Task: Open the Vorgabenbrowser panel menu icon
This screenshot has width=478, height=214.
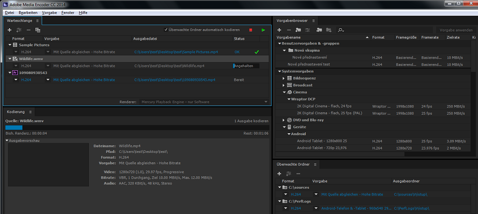Action: point(313,21)
